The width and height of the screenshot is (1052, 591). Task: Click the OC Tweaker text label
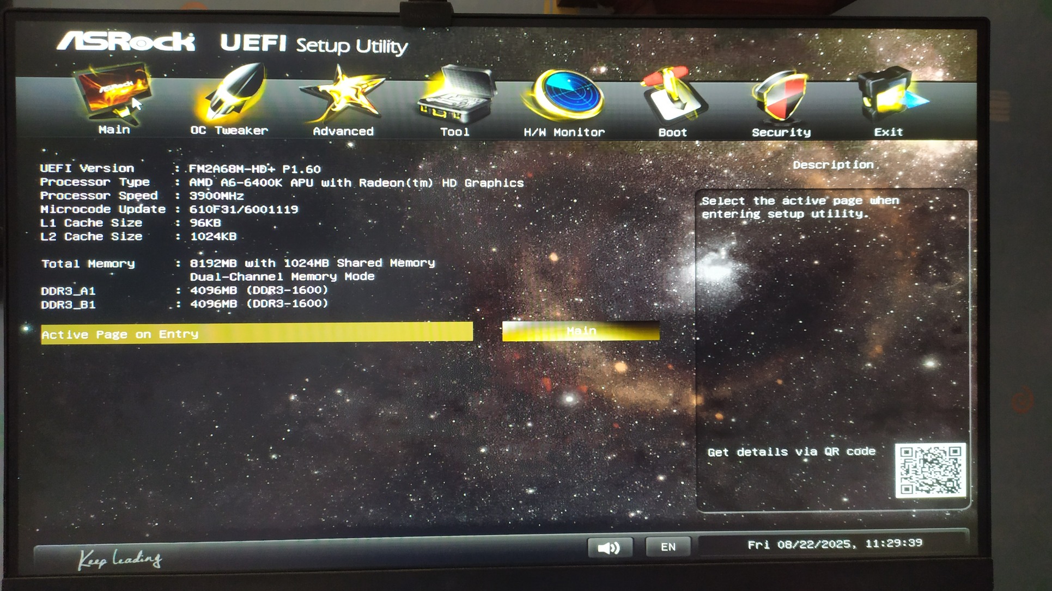coord(229,131)
